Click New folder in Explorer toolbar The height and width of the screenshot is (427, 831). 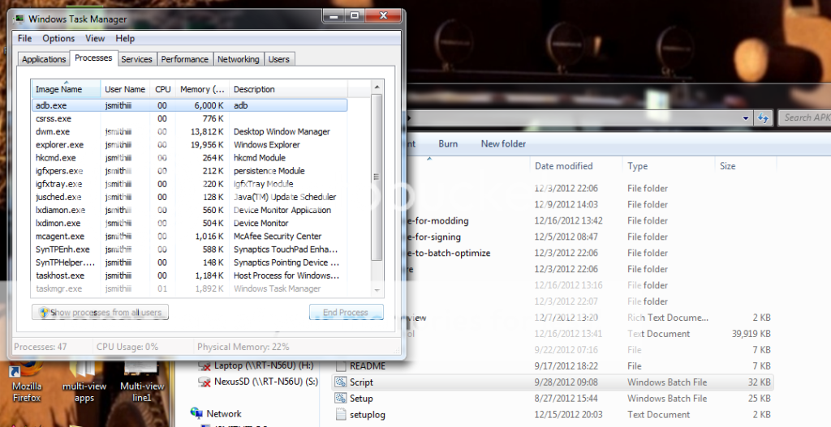tap(503, 143)
